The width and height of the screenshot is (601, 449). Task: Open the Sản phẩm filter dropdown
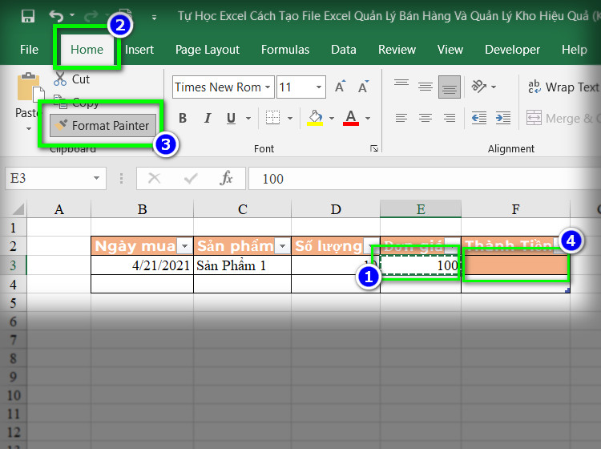[283, 246]
